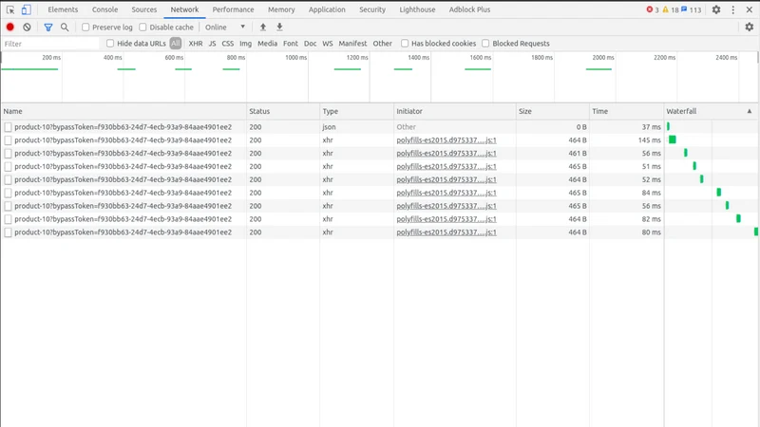Image resolution: width=760 pixels, height=427 pixels.
Task: Select the waterfall bar of the 37 ms request
Action: tap(668, 126)
